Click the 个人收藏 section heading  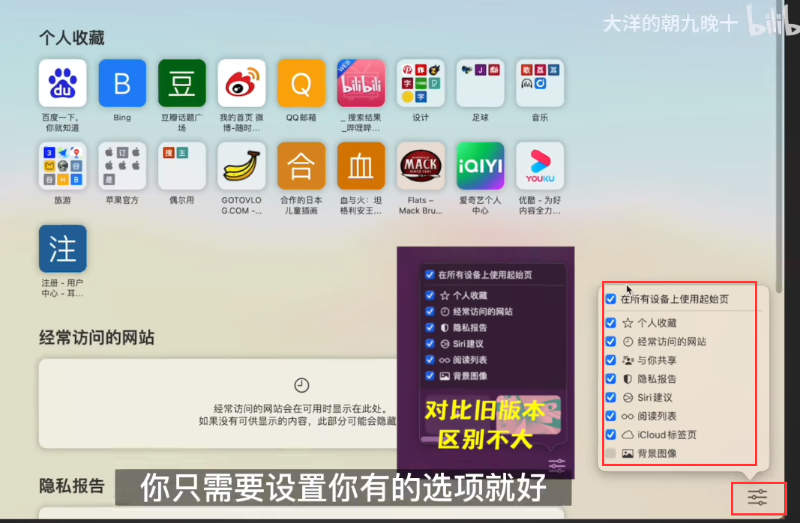coord(72,37)
